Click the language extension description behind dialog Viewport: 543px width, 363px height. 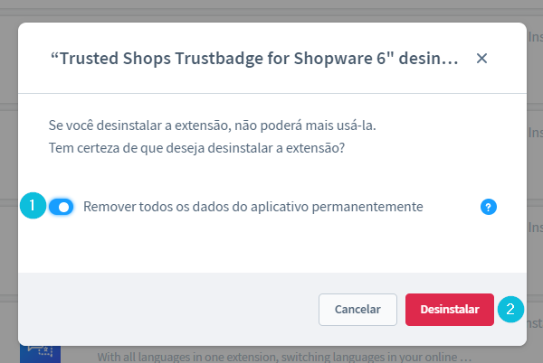[x=284, y=357]
